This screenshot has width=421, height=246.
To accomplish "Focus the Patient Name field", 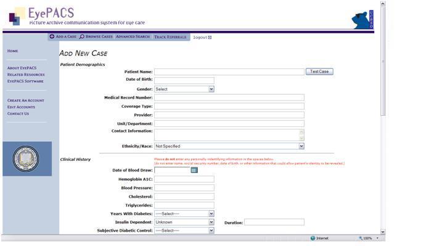I will click(x=229, y=72).
